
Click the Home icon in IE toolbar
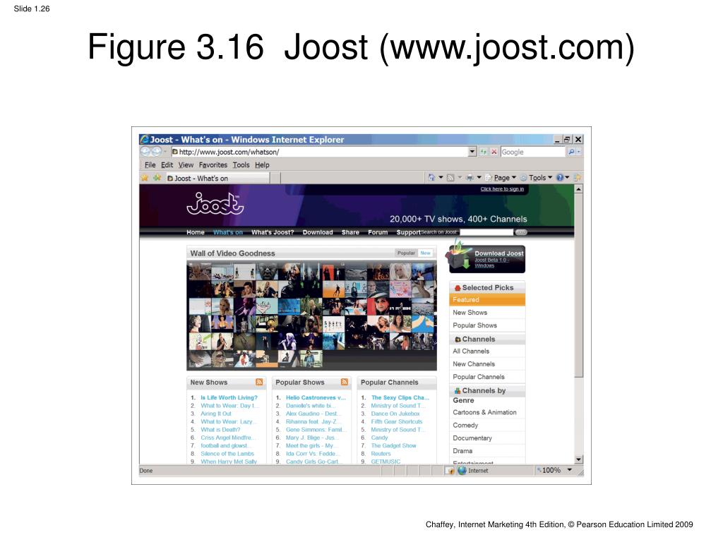tap(431, 177)
